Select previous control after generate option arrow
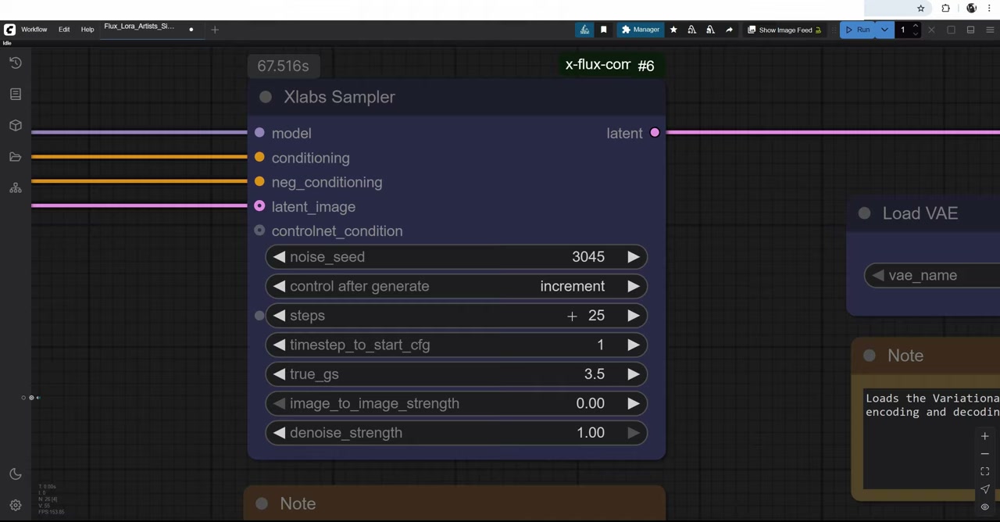This screenshot has height=522, width=1000. [279, 286]
